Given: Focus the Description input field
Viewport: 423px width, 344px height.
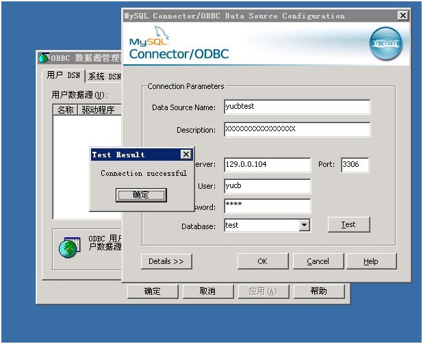Looking at the screenshot, I should coord(297,129).
